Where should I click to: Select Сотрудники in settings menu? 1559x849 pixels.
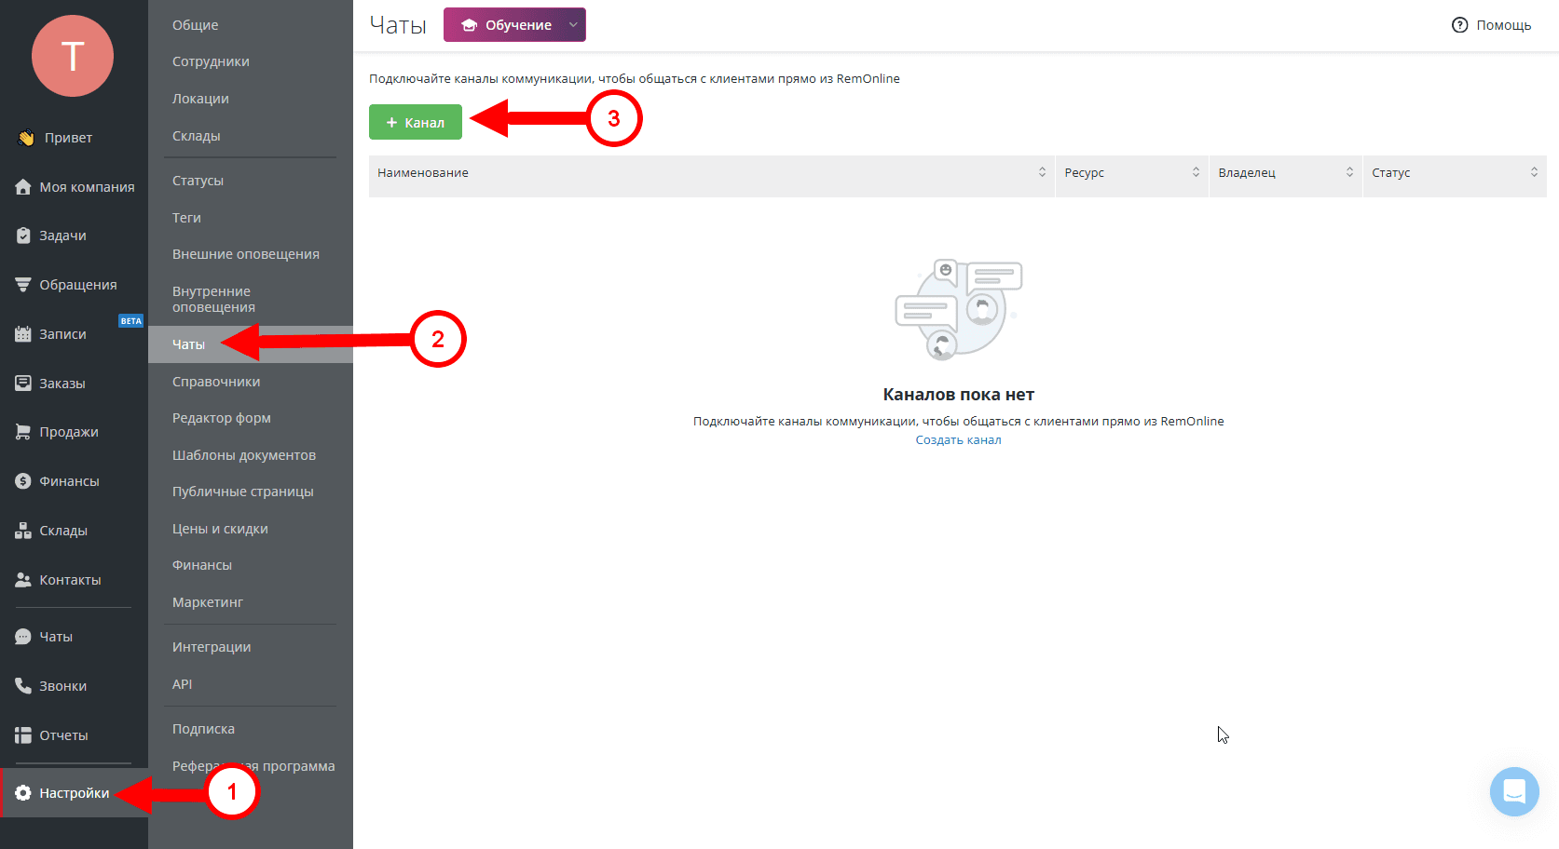[x=211, y=61]
